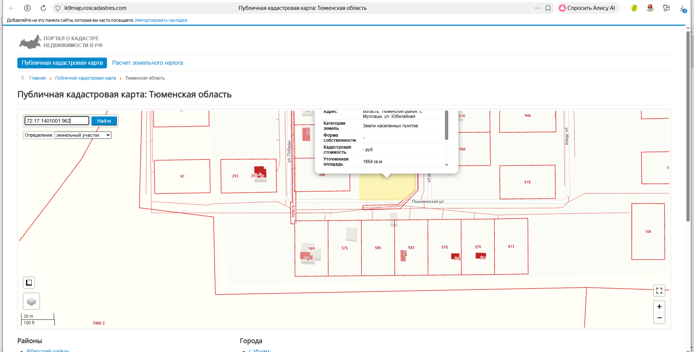This screenshot has height=352, width=694.
Task: Select the 'Публичная кадастровая карта' tab
Action: 62,63
